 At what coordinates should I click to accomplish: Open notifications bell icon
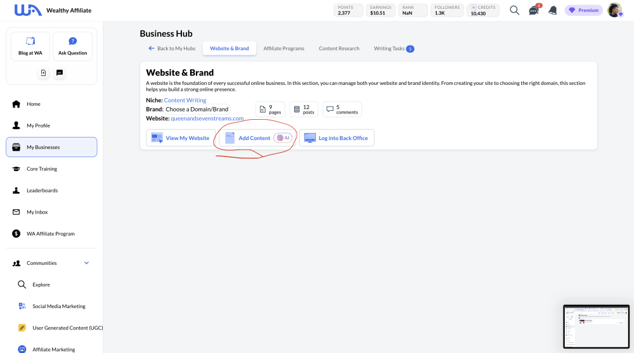click(552, 10)
